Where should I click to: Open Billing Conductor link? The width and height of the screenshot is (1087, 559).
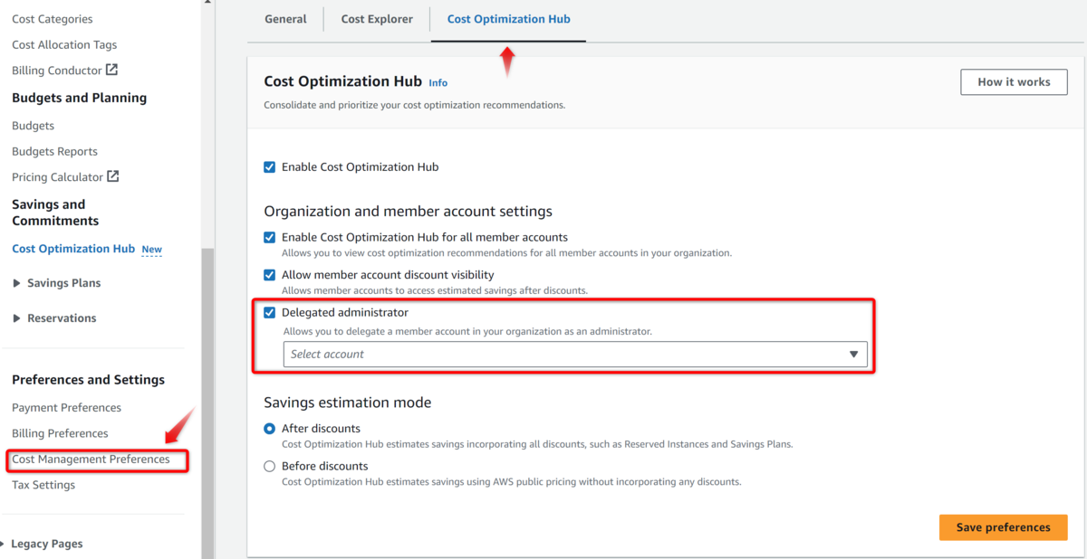coord(57,71)
